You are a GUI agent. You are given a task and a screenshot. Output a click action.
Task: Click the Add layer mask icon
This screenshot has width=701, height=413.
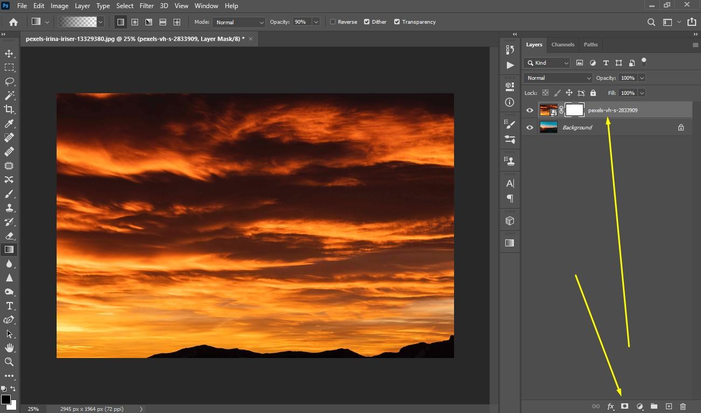click(624, 406)
